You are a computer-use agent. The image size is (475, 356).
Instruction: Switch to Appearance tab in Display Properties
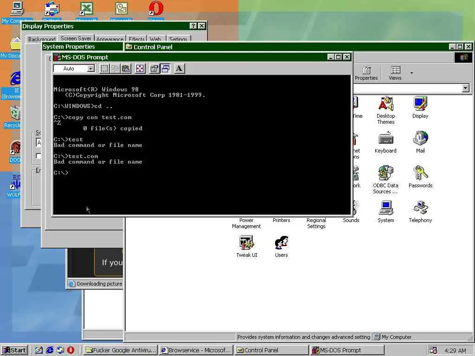point(109,39)
